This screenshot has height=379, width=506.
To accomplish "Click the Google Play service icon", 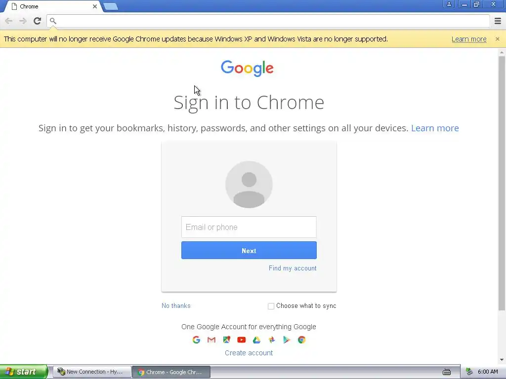I will [x=287, y=340].
